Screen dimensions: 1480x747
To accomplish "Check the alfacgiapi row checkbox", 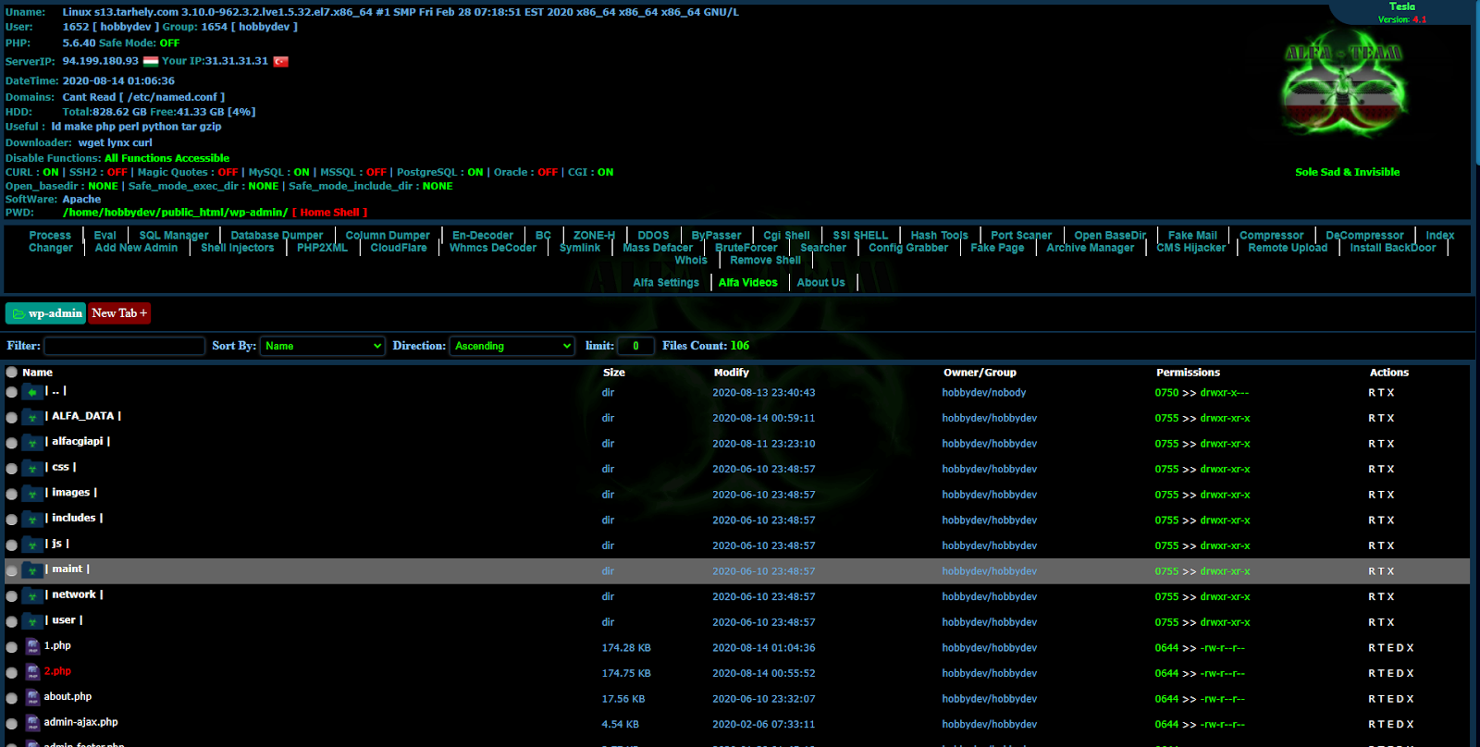I will coord(12,444).
